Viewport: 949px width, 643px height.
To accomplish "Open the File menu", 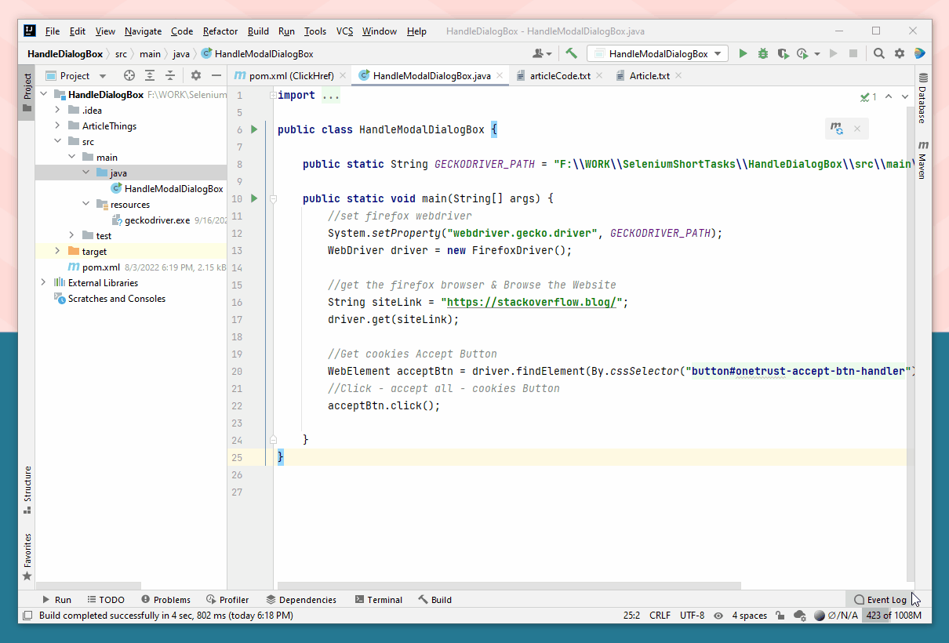I will click(x=53, y=31).
